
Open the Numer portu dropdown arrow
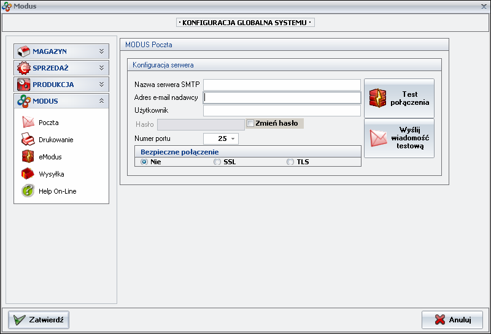coord(233,139)
